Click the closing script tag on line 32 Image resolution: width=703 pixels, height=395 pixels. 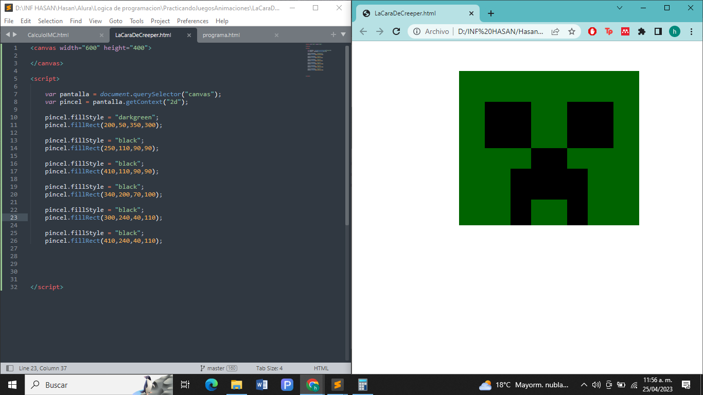click(47, 287)
